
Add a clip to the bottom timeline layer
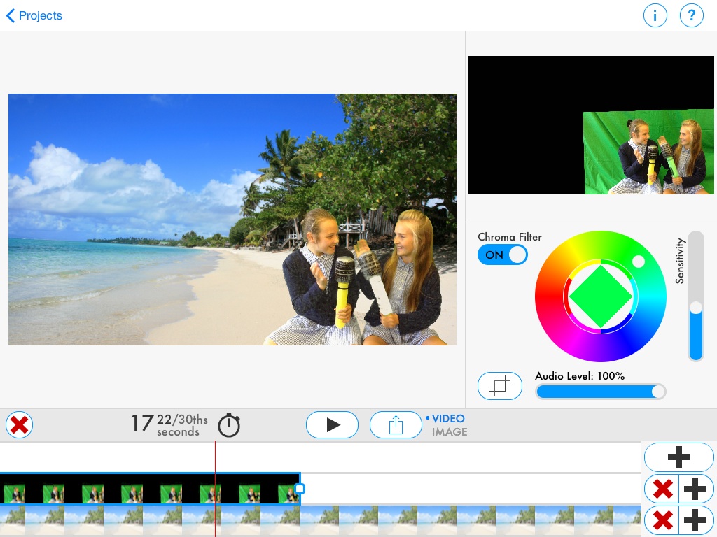(x=696, y=520)
